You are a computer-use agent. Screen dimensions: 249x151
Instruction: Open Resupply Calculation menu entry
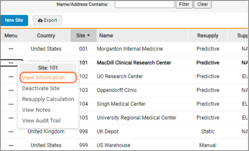[48, 99]
